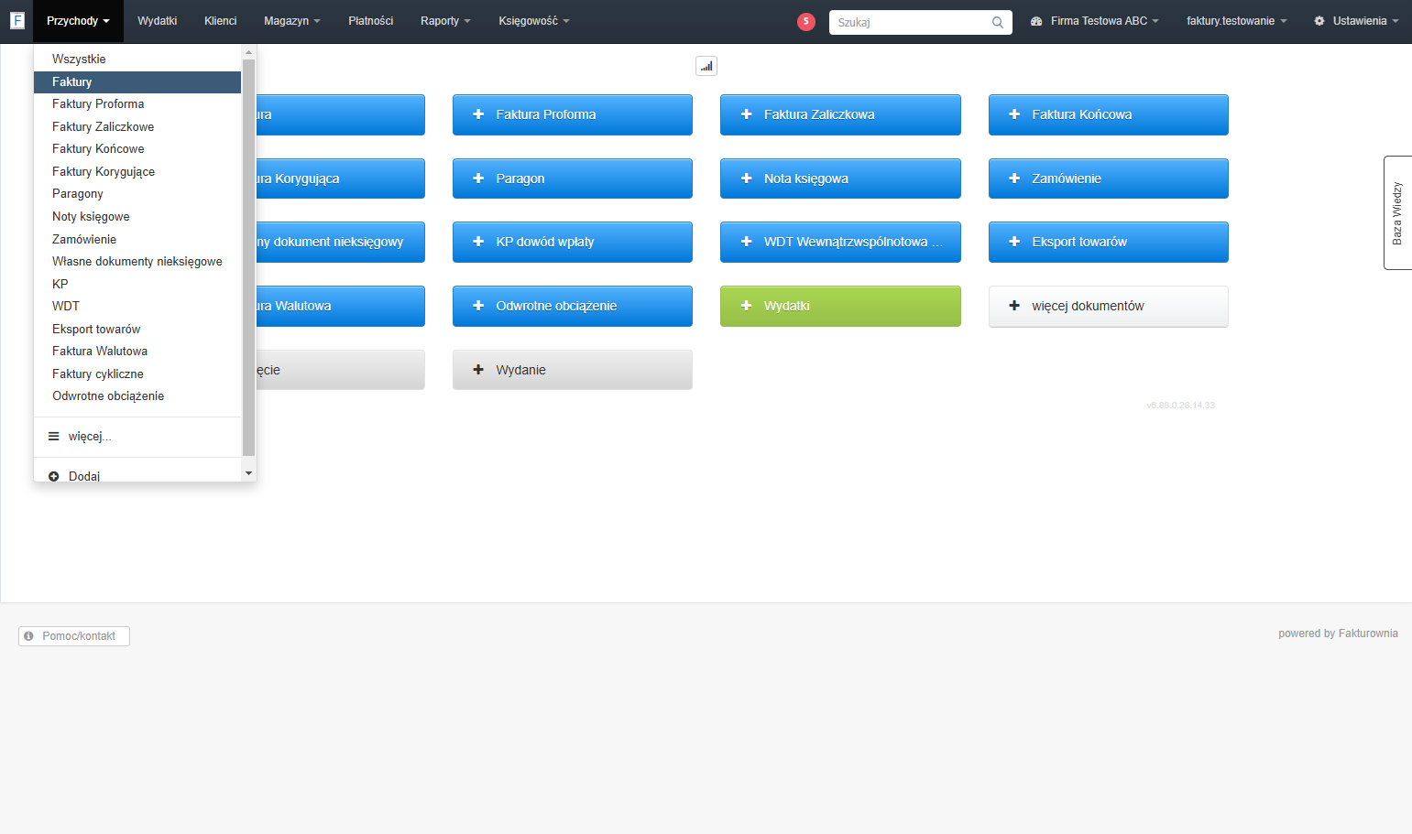Select Zamówienie entry in Przychody menu

[137, 240]
